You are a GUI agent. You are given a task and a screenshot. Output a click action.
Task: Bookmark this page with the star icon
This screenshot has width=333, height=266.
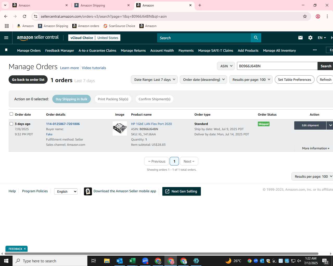coord(305,16)
